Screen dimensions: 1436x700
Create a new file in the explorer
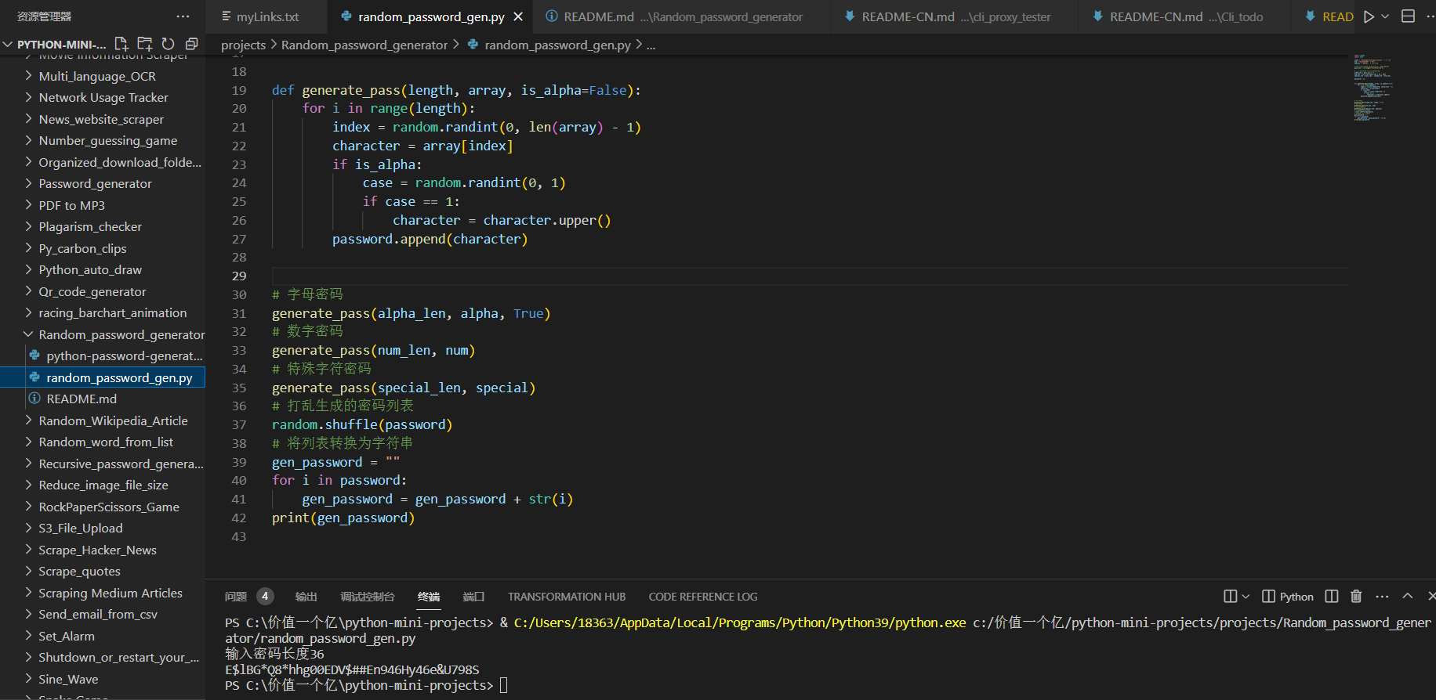121,44
